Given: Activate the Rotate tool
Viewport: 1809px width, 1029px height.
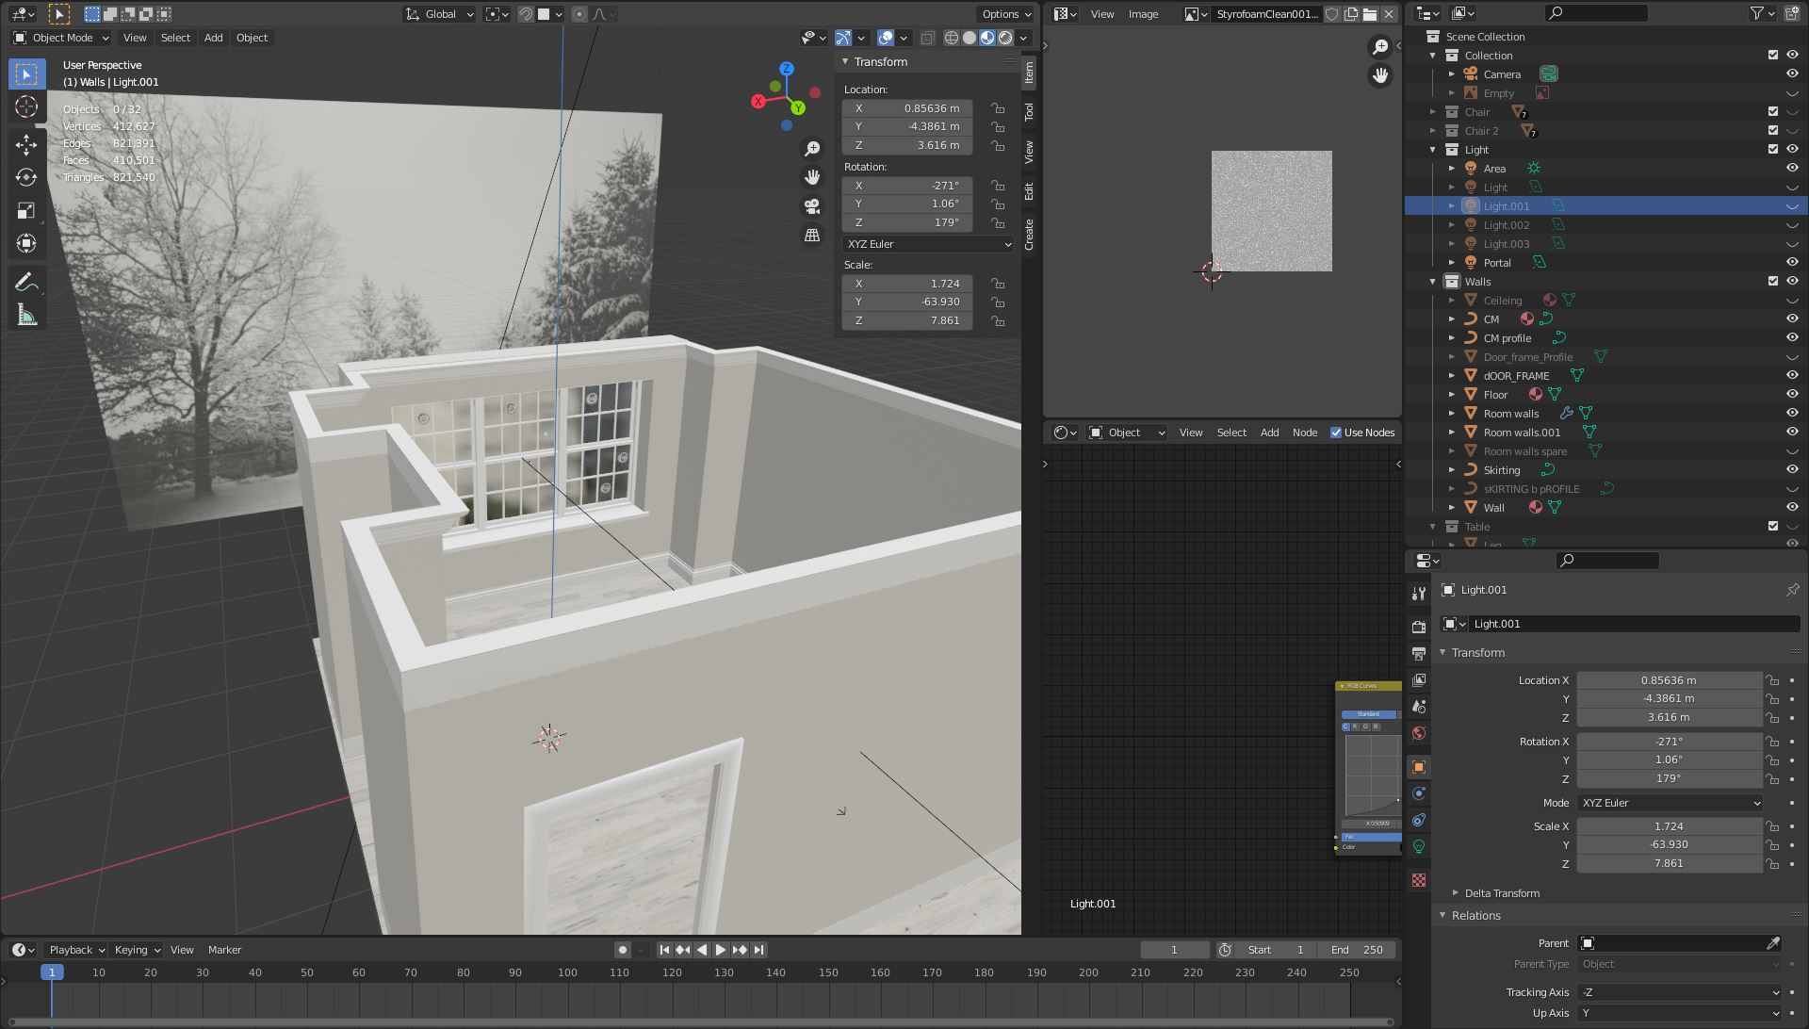Looking at the screenshot, I should [x=26, y=176].
